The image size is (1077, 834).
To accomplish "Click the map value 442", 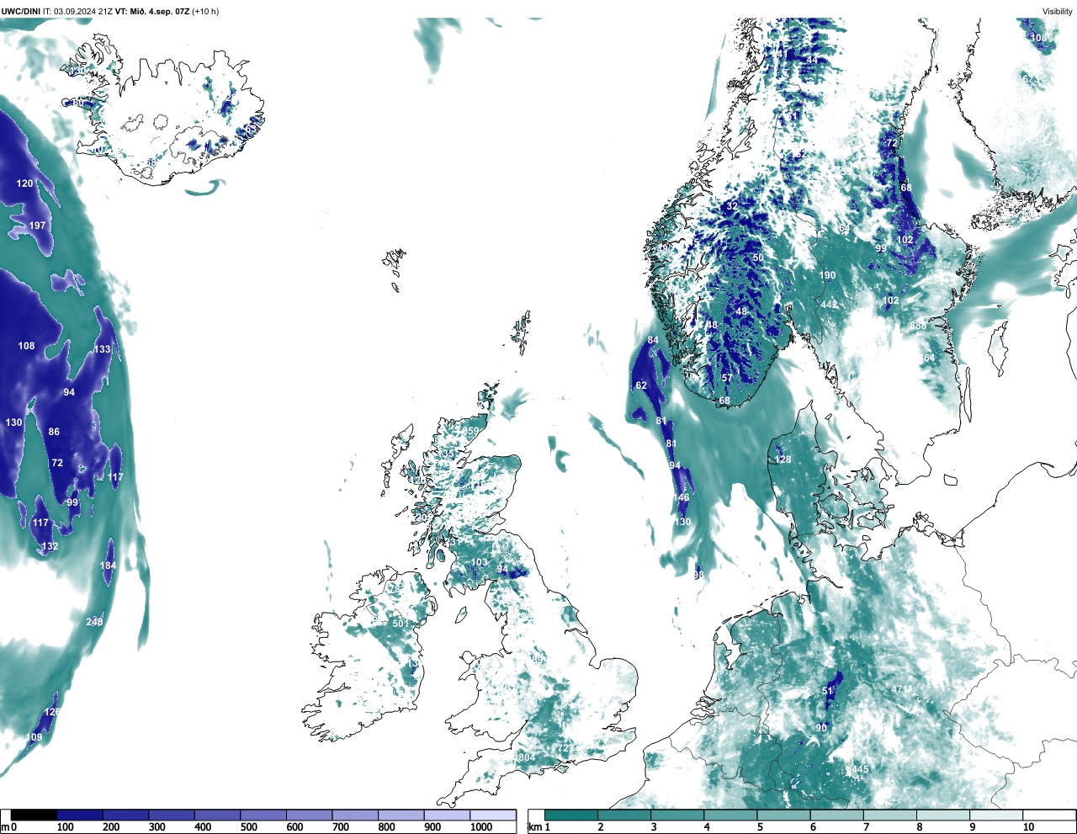I will (x=829, y=305).
